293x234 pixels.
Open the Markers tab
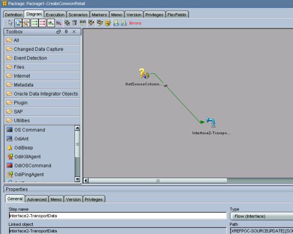[x=99, y=15]
